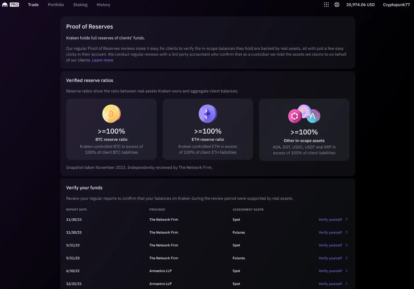Open the Cryptopunk77 account menu
Image resolution: width=414 pixels, height=289 pixels.
396,5
